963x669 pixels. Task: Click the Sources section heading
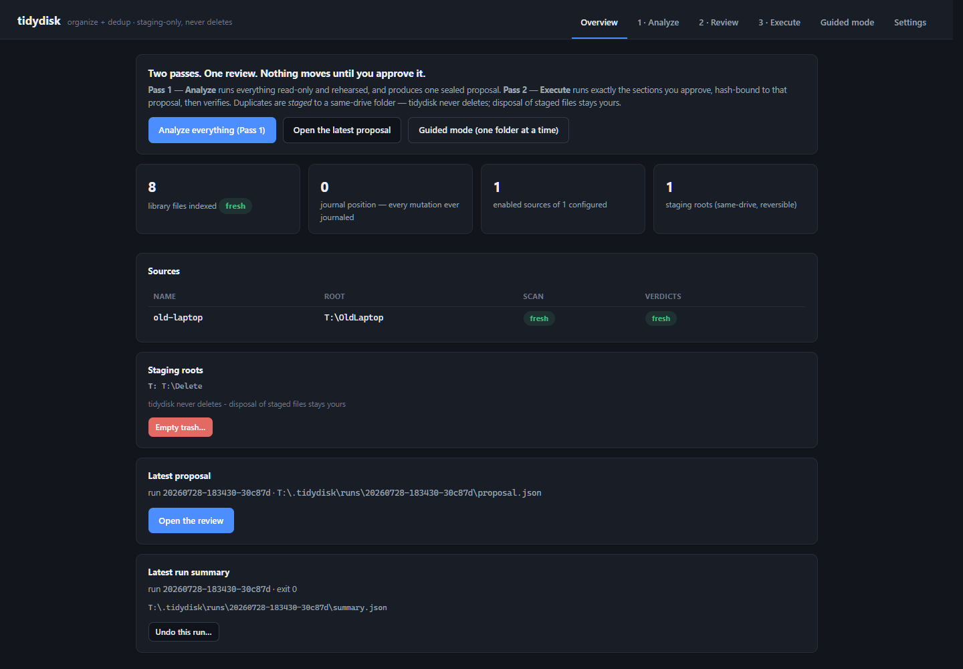click(x=164, y=271)
